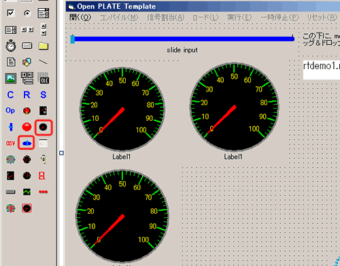Select the DriveListBox control tool
Image resolution: width=340 pixels, height=266 pixels.
27,45
